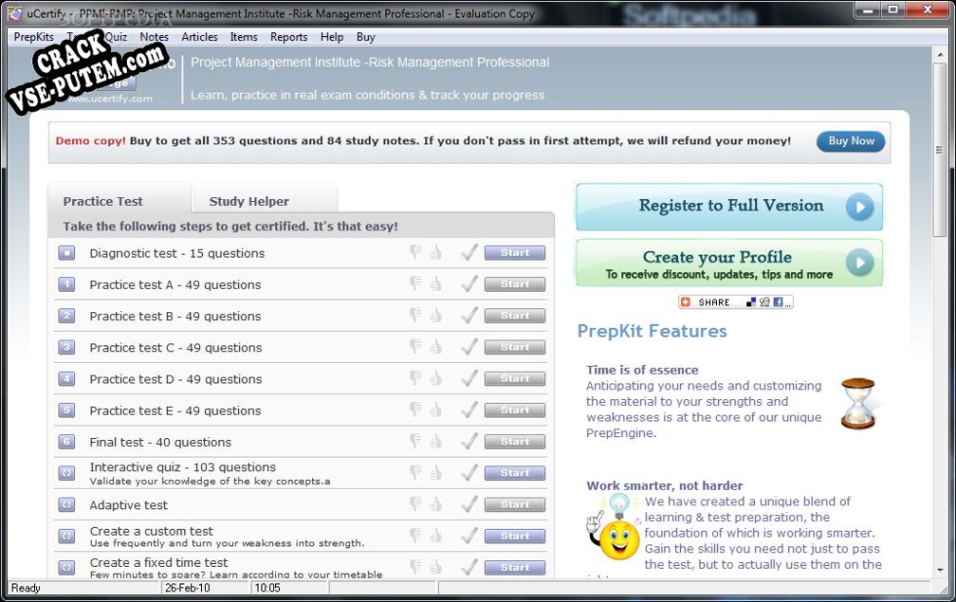The height and width of the screenshot is (602, 956).
Task: Click the checkmark on the Diagnostic test row
Action: pyautogui.click(x=469, y=252)
